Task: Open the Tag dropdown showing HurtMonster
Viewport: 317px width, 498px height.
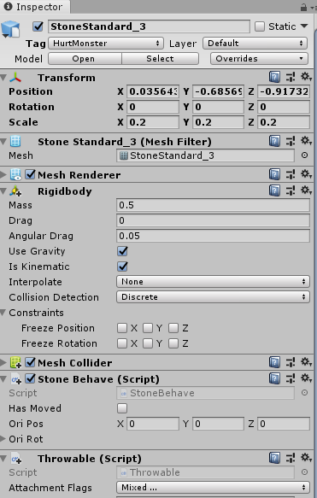Action: (106, 44)
